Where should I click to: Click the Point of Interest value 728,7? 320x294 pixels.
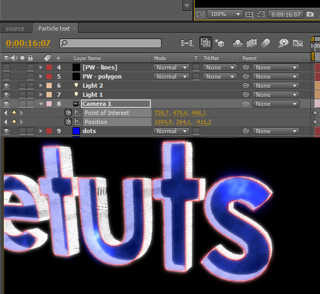[x=162, y=113]
